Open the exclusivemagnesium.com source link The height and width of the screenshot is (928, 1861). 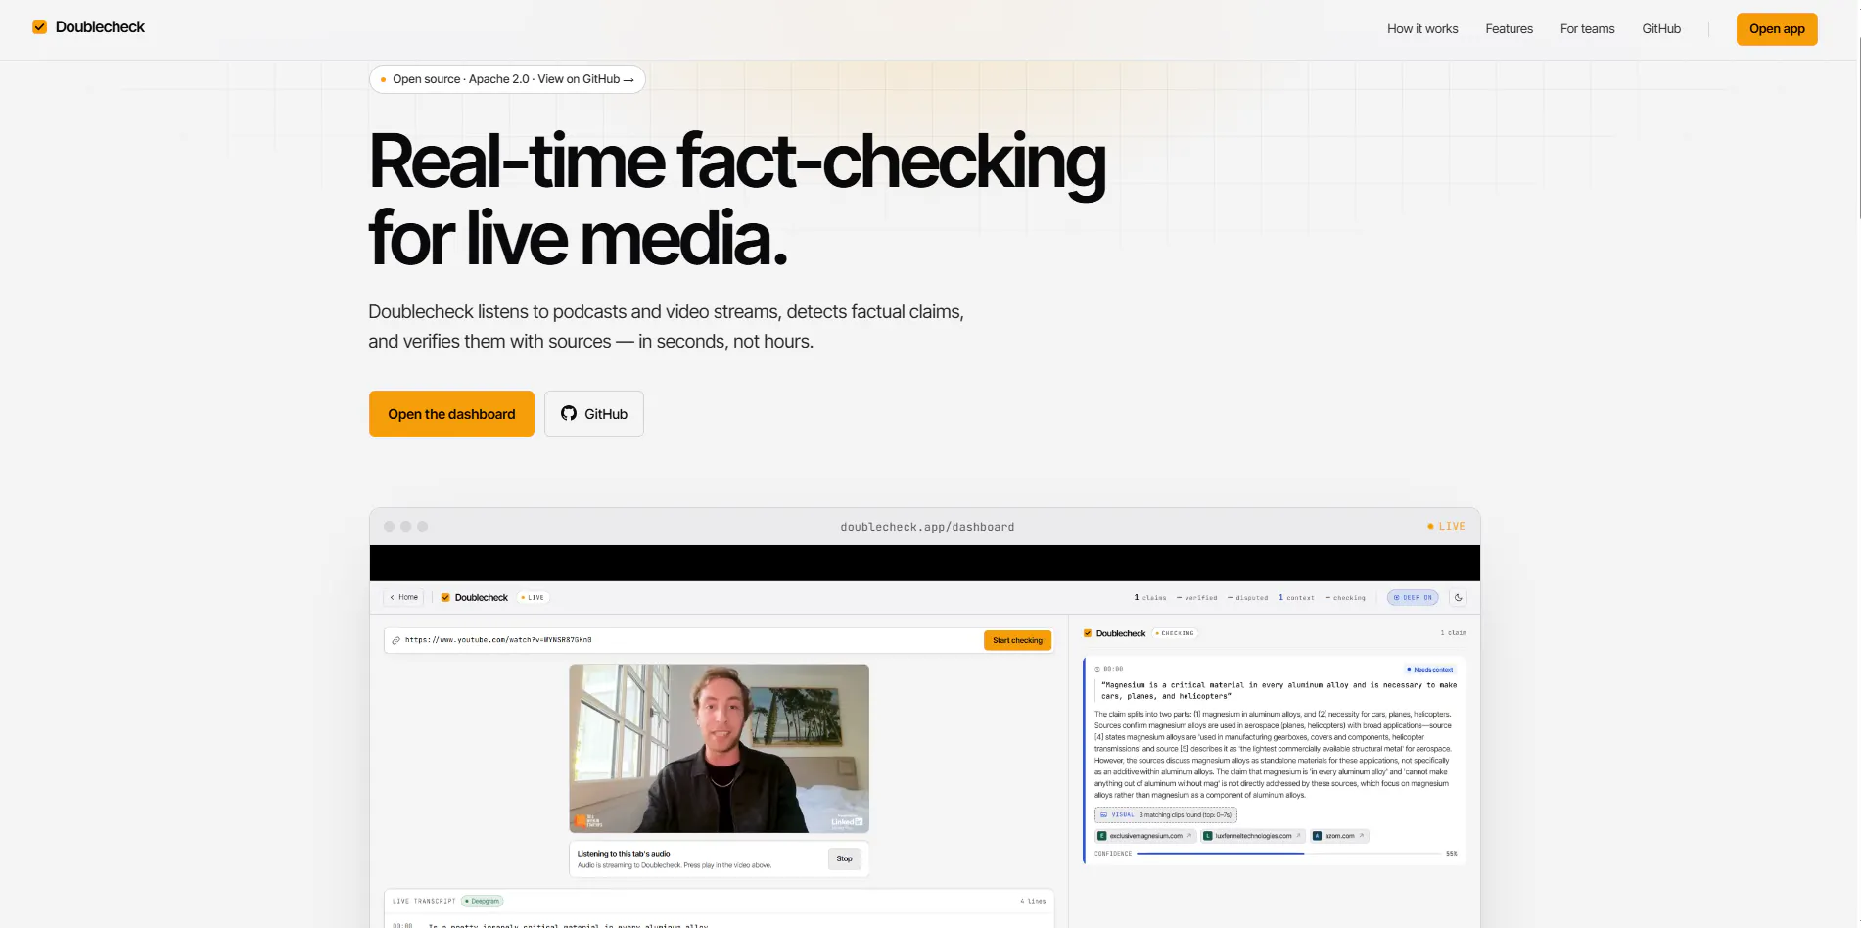pyautogui.click(x=1145, y=836)
